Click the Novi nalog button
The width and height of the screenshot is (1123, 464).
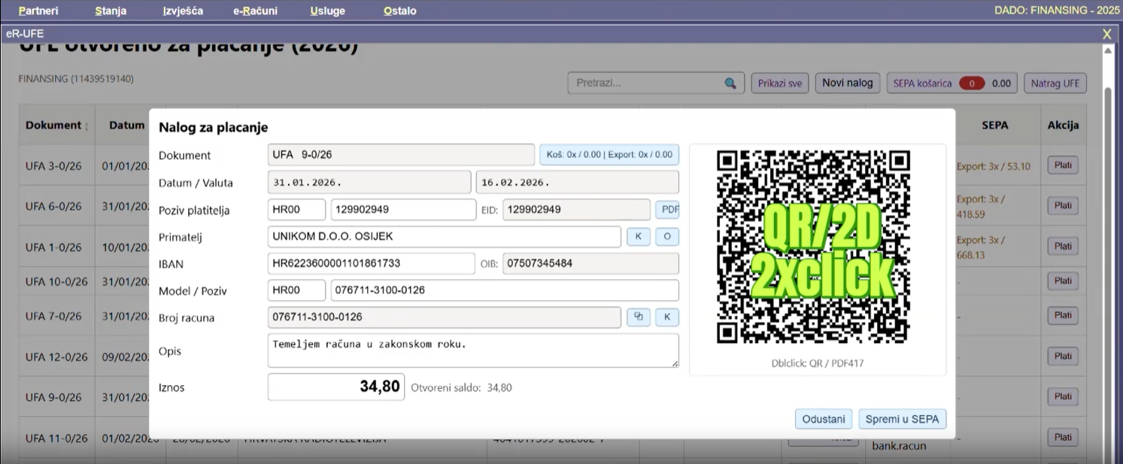pyautogui.click(x=847, y=83)
